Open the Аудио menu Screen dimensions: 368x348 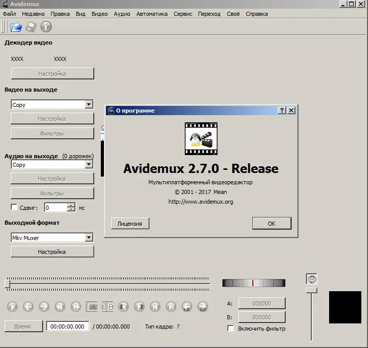(122, 14)
